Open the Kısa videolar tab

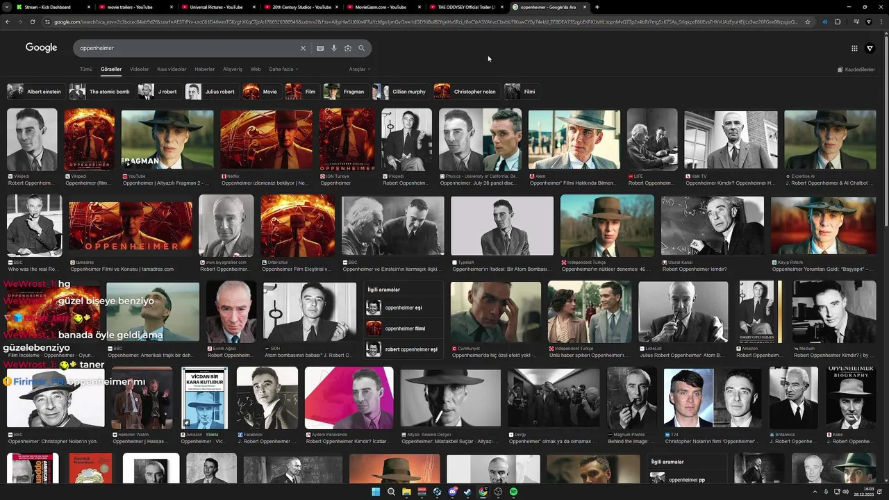pos(172,69)
